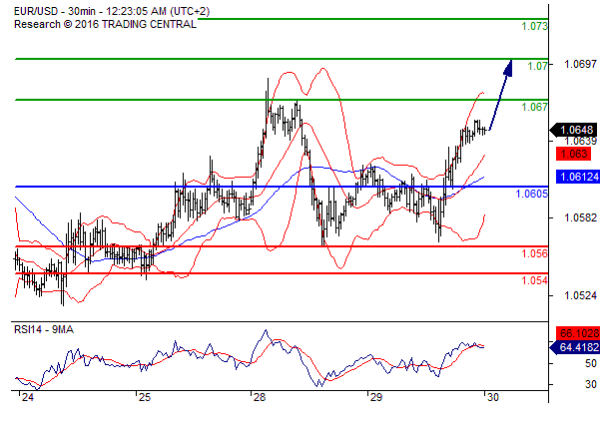Click the 1.0582 price axis value

580,217
